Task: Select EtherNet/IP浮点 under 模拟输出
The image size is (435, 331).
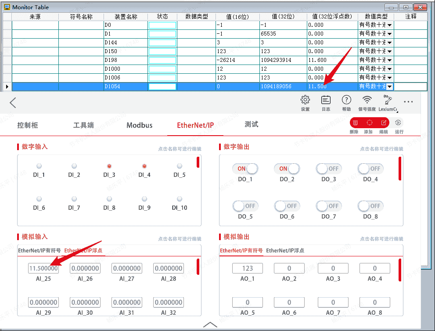Action: click(285, 251)
